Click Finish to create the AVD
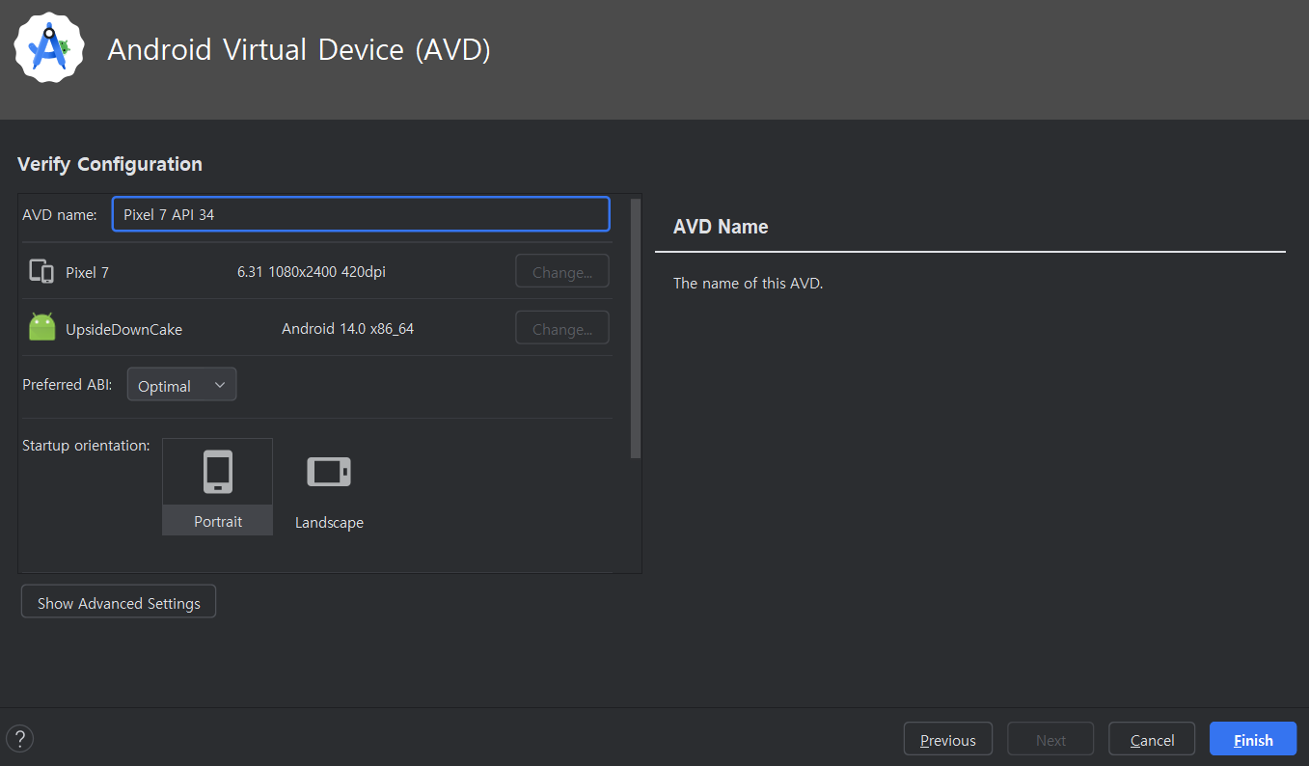Screen dimensions: 1309x766 point(1253,740)
